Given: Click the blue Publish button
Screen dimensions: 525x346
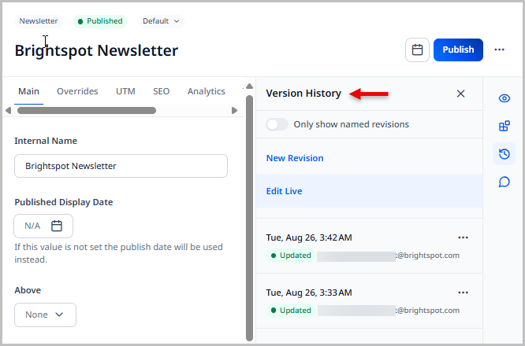Looking at the screenshot, I should click(458, 50).
